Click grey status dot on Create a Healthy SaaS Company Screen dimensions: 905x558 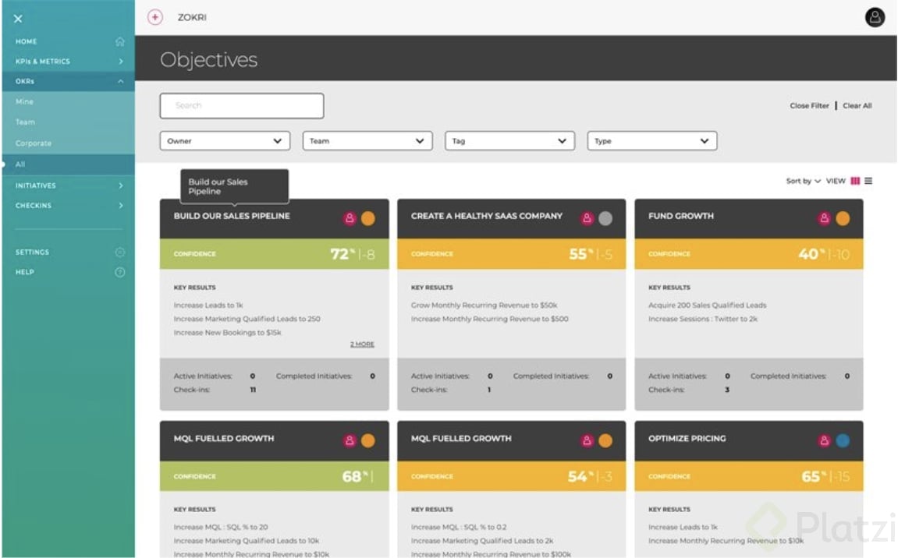[605, 218]
